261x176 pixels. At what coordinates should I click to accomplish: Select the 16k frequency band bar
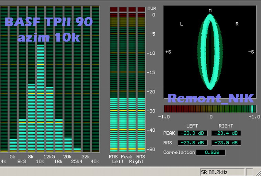click(x=59, y=135)
